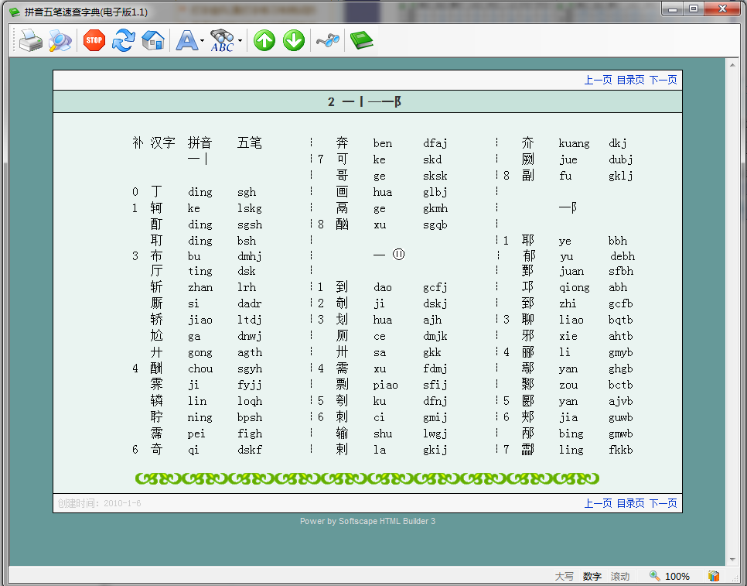Image resolution: width=747 pixels, height=586 pixels.
Task: Select wubi code 'loqh'
Action: (x=250, y=402)
